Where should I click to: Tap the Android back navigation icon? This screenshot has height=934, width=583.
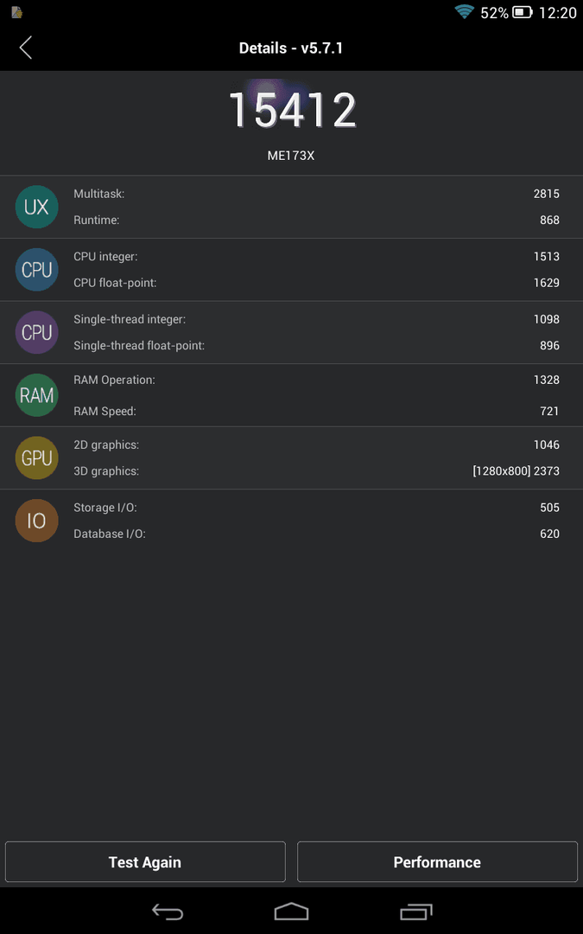(168, 912)
